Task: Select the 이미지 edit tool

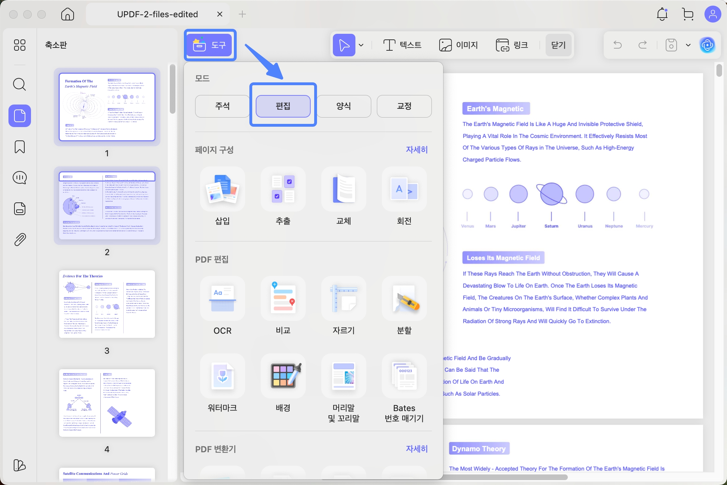Action: click(459, 45)
